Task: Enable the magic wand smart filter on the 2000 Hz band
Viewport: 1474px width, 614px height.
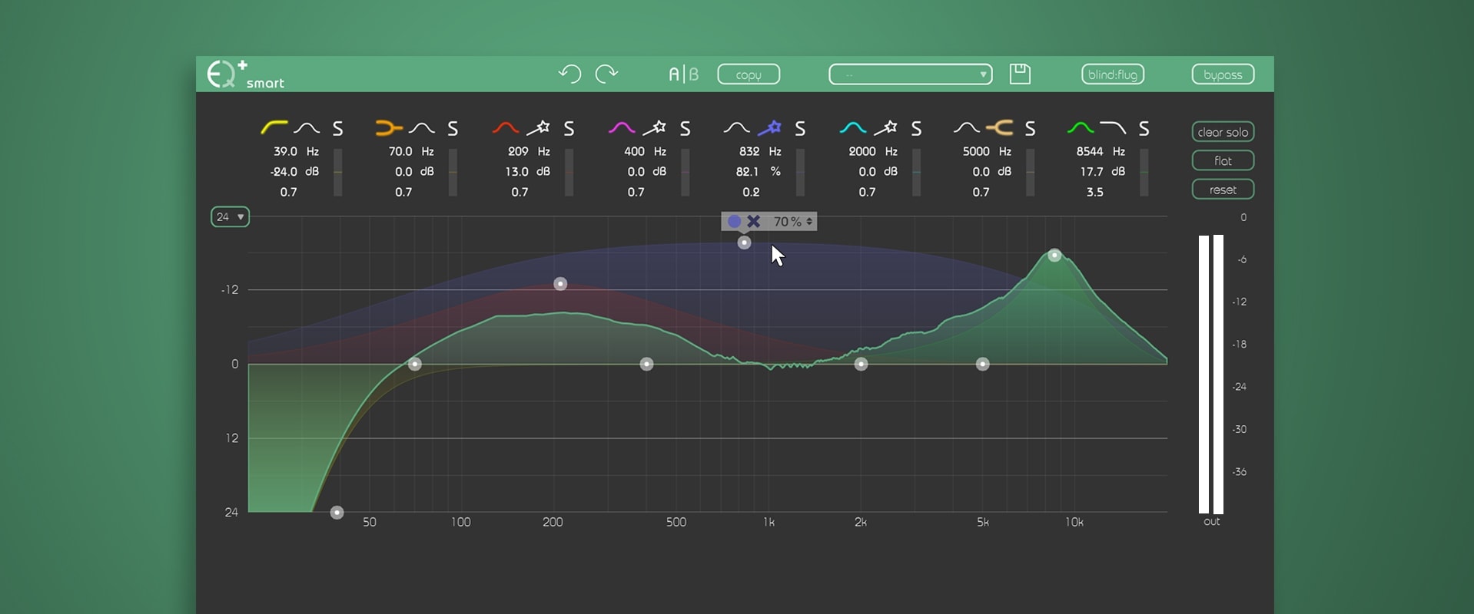Action: (x=885, y=127)
